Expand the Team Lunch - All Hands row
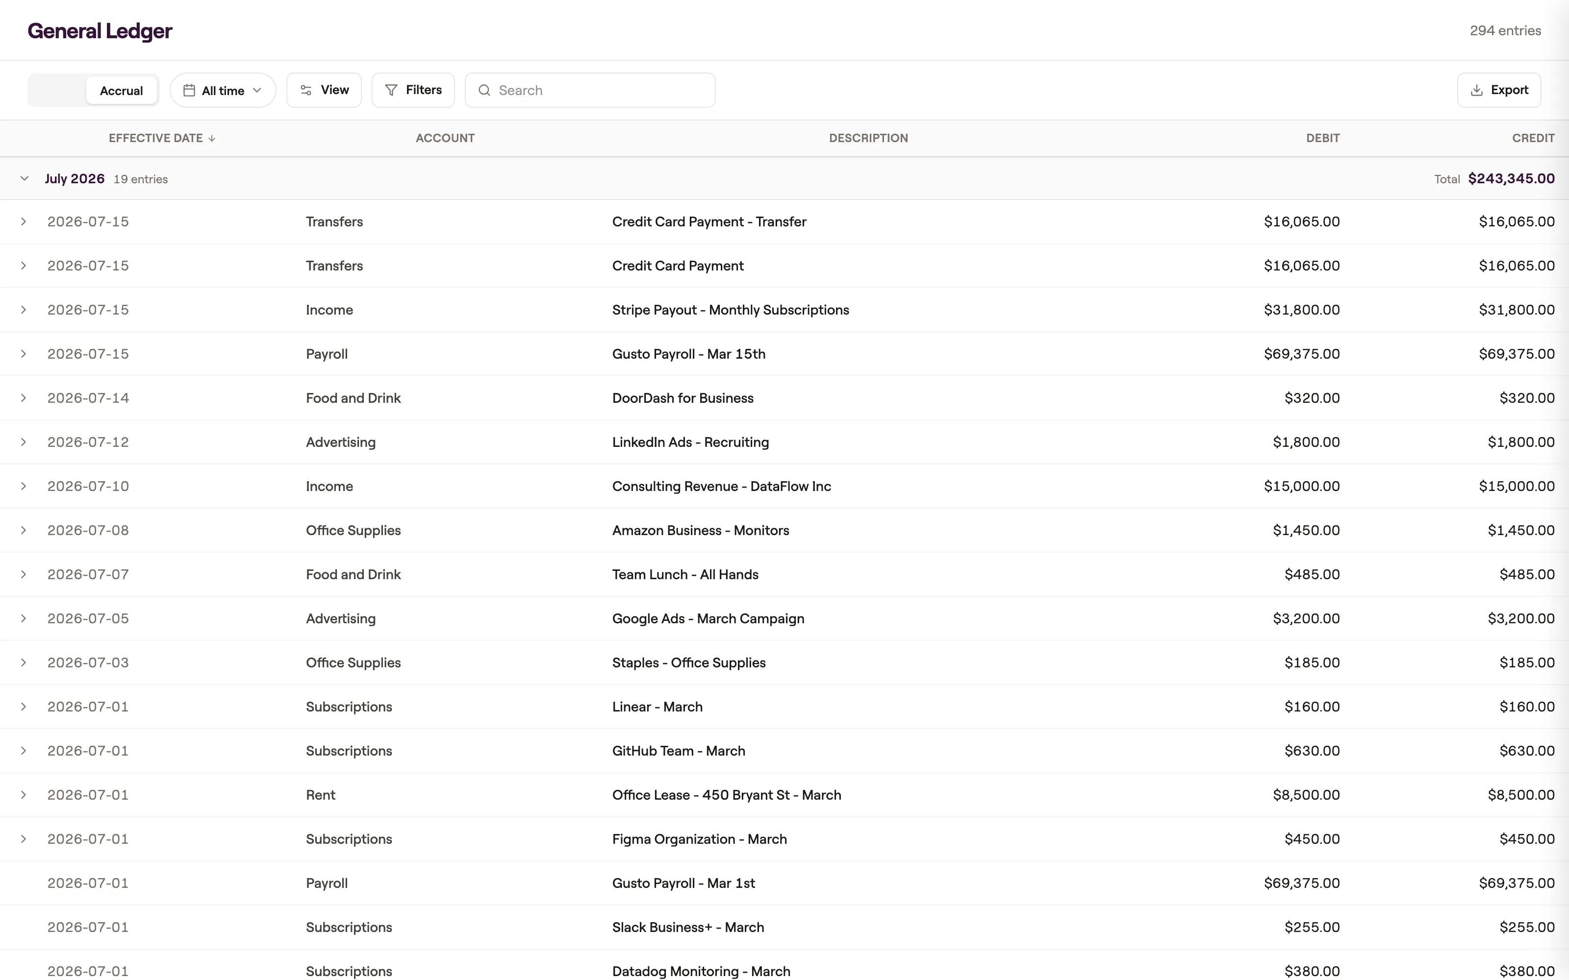This screenshot has width=1569, height=980. point(24,574)
